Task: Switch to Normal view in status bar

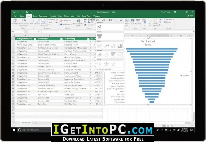Action: tap(164, 126)
